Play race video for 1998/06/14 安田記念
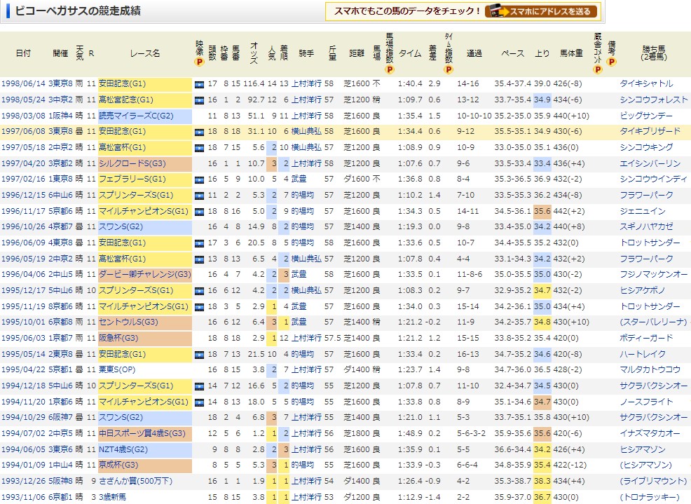Viewport: 691px width, 504px height. click(x=199, y=84)
